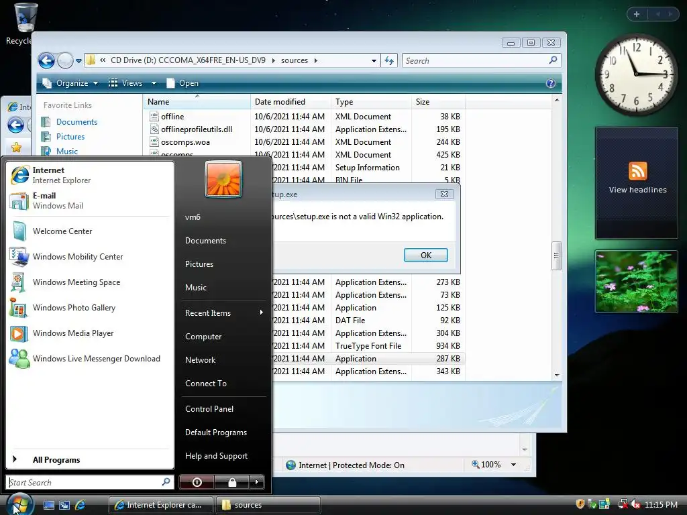Open Music favorite link in Explorer

tap(66, 151)
